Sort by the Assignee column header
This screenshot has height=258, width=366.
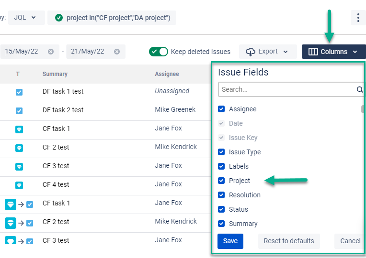tap(167, 74)
